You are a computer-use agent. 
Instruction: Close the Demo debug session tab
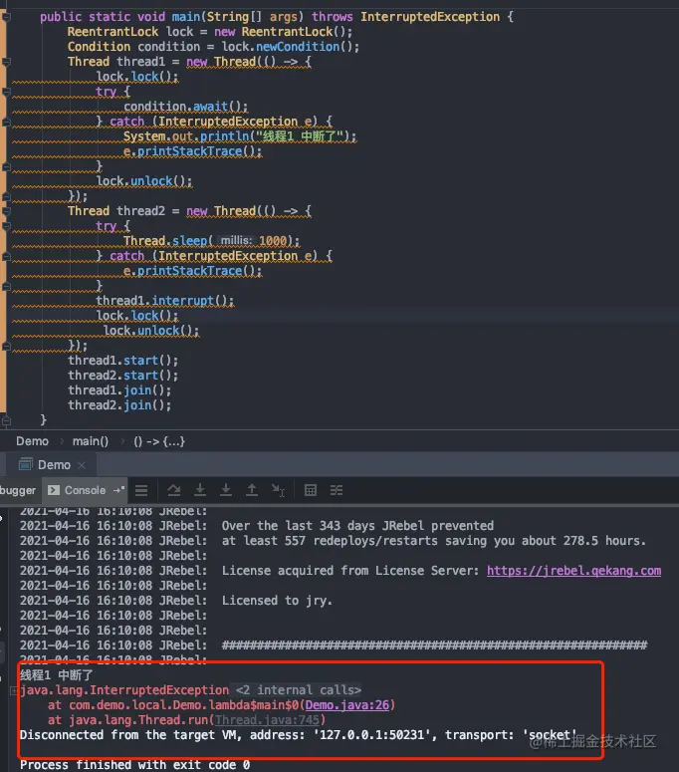tap(82, 465)
